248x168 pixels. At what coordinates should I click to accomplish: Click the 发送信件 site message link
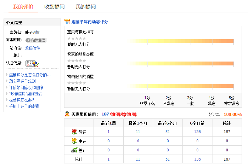click(x=33, y=48)
